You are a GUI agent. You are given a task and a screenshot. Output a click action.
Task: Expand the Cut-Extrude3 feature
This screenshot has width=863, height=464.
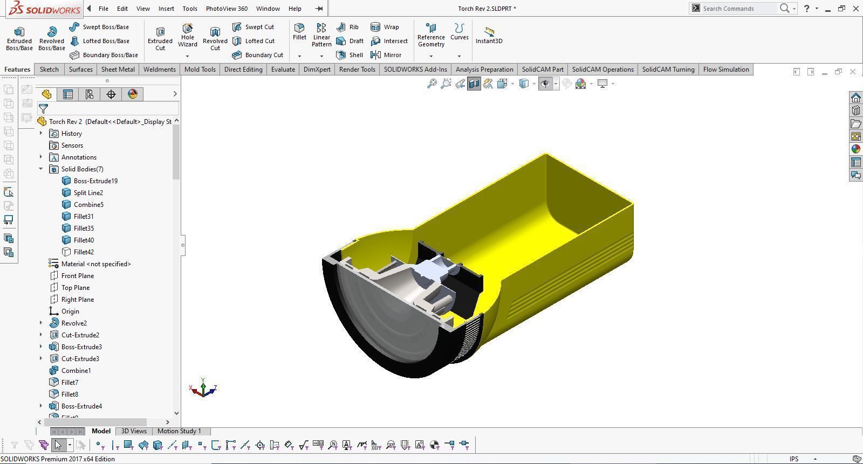tap(41, 358)
